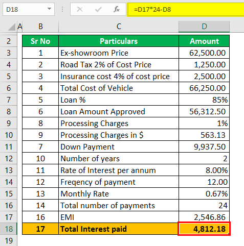Image resolution: width=244 pixels, height=246 pixels.
Task: Click the Processing Charges in $ cell
Action: coord(119,135)
